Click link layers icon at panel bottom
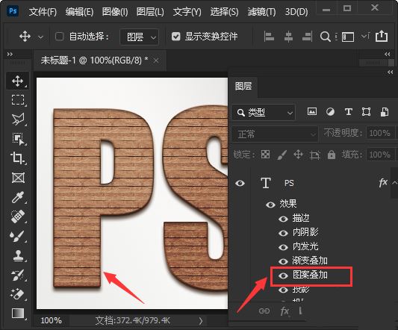The image size is (398, 330). tap(264, 311)
